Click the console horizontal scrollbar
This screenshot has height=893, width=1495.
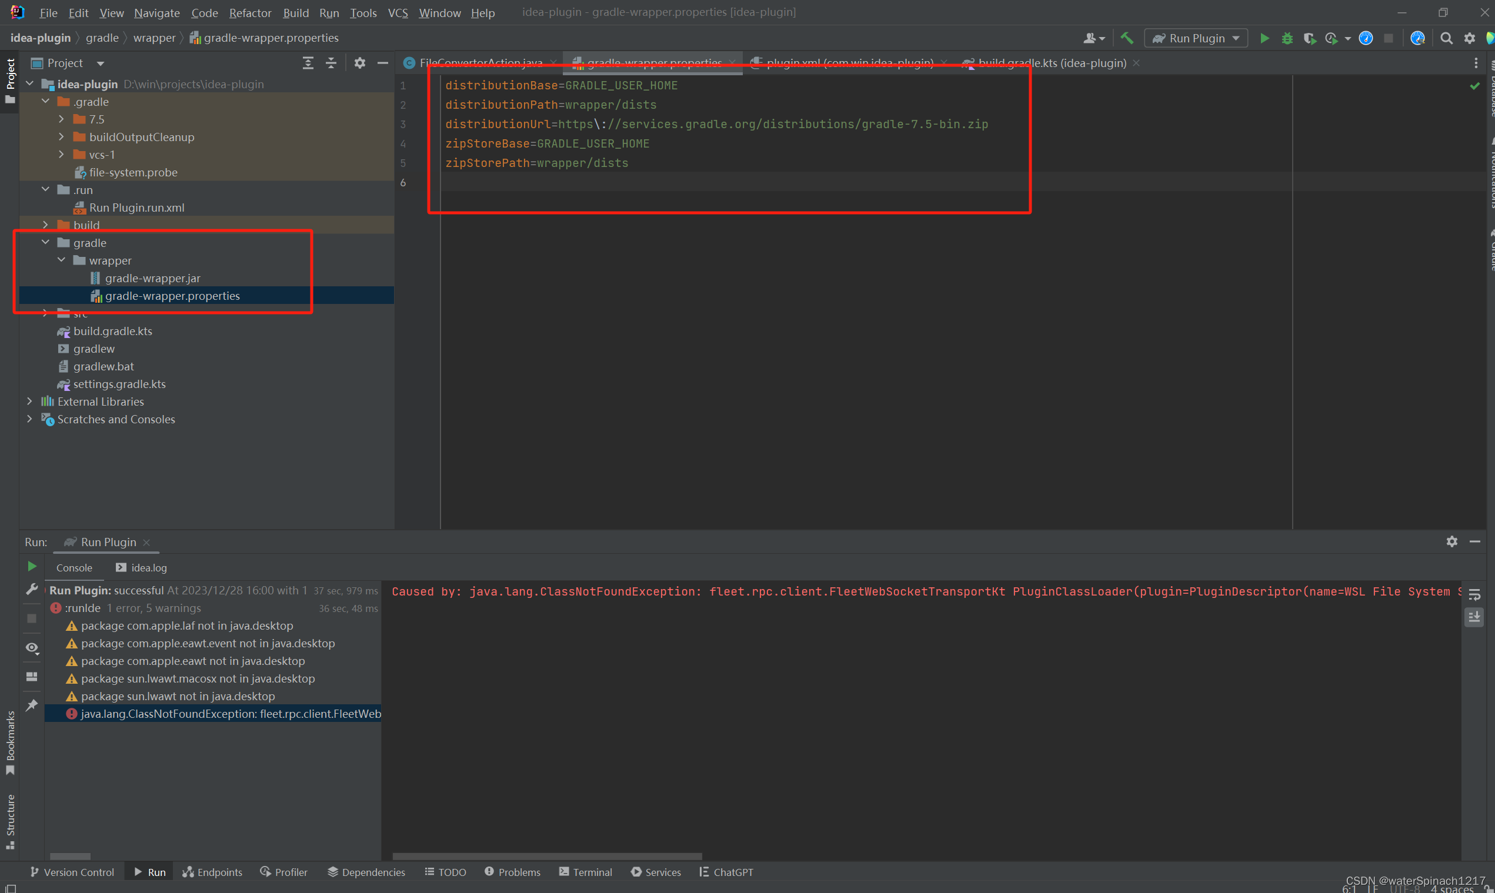[546, 856]
